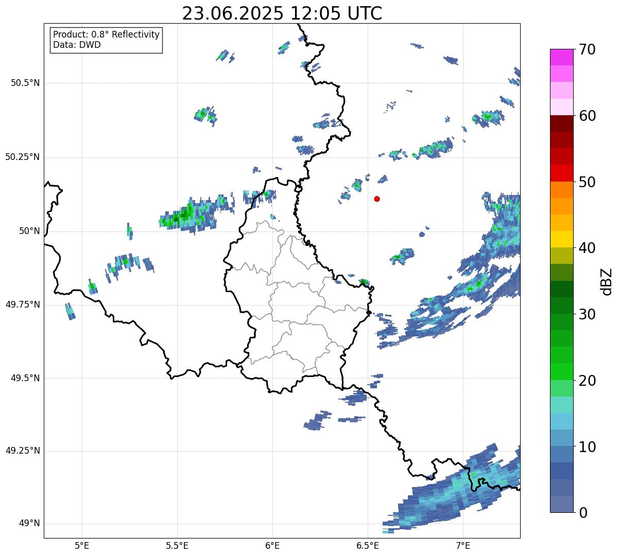Click the longitude label "7°E"
619x556 pixels.
pyautogui.click(x=463, y=546)
